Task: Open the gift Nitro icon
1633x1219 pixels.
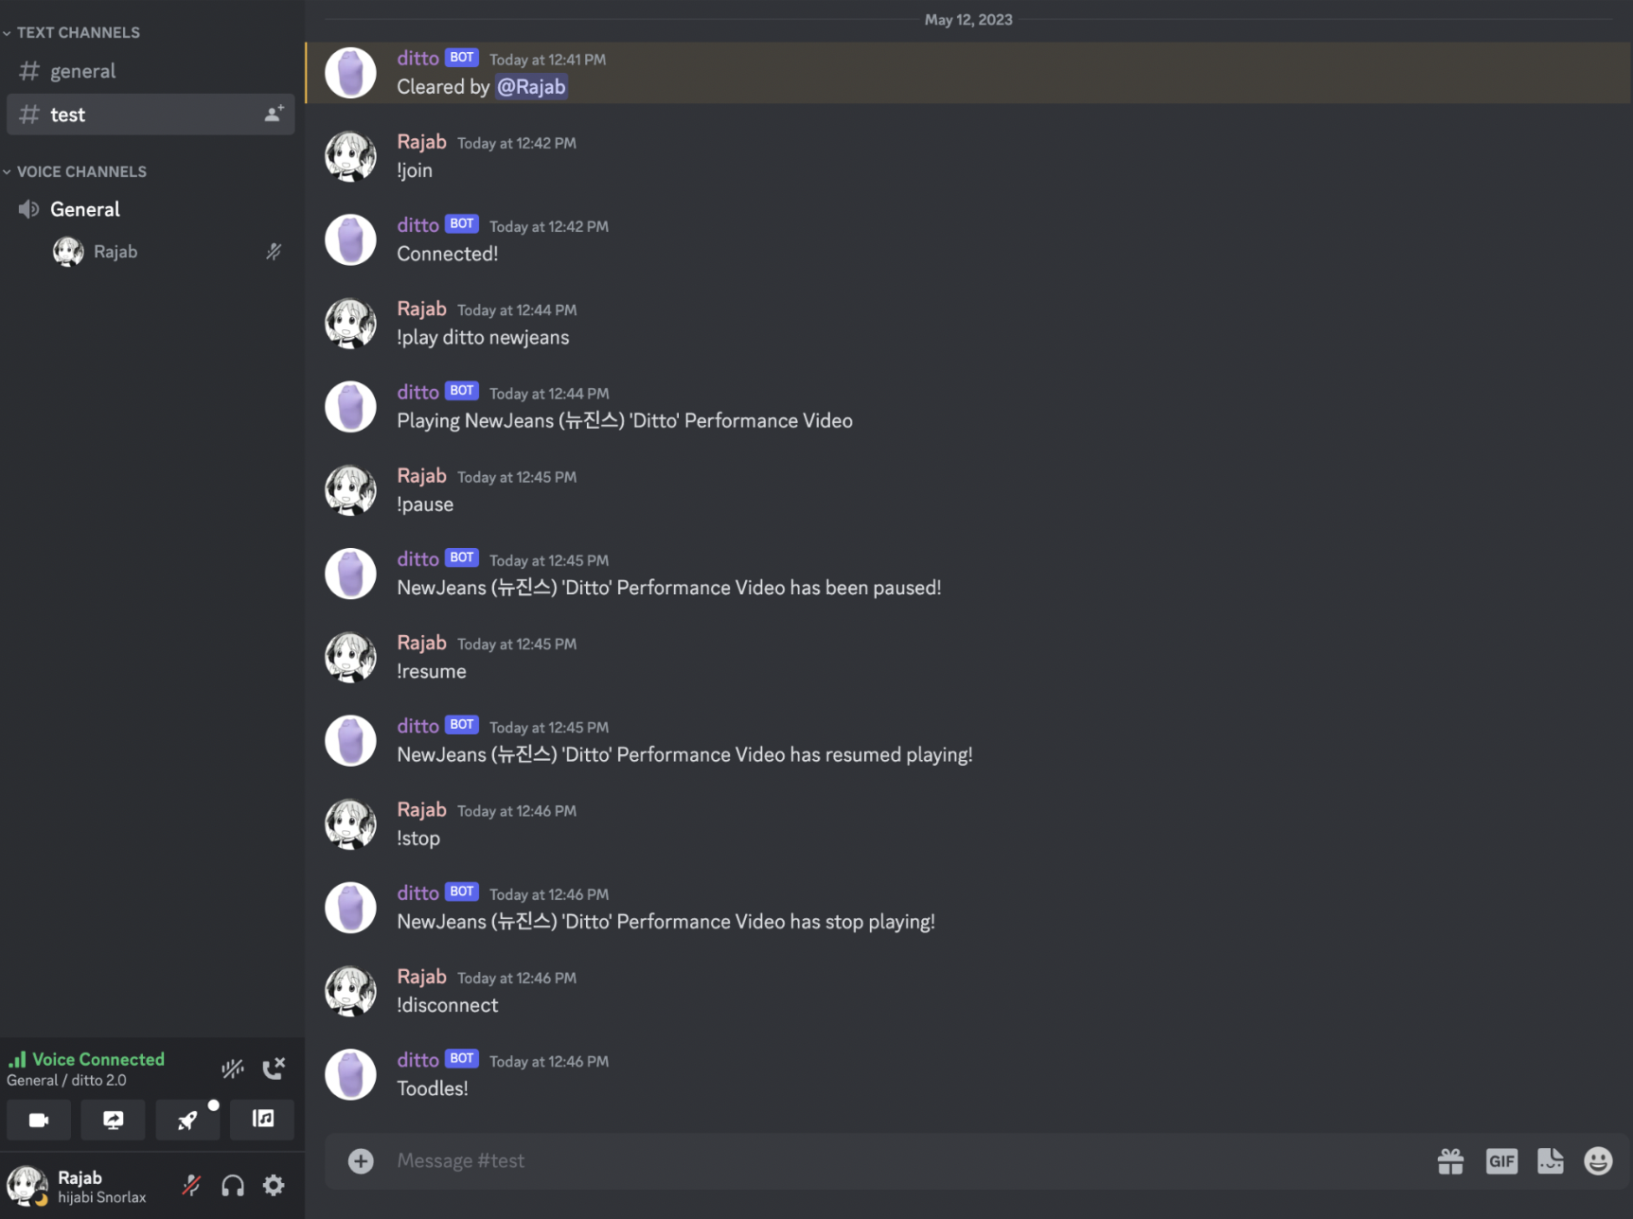Action: [1450, 1161]
